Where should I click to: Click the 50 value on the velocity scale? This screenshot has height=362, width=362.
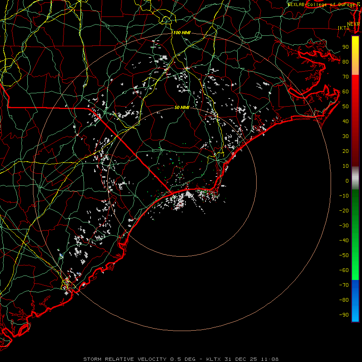[x=346, y=107]
